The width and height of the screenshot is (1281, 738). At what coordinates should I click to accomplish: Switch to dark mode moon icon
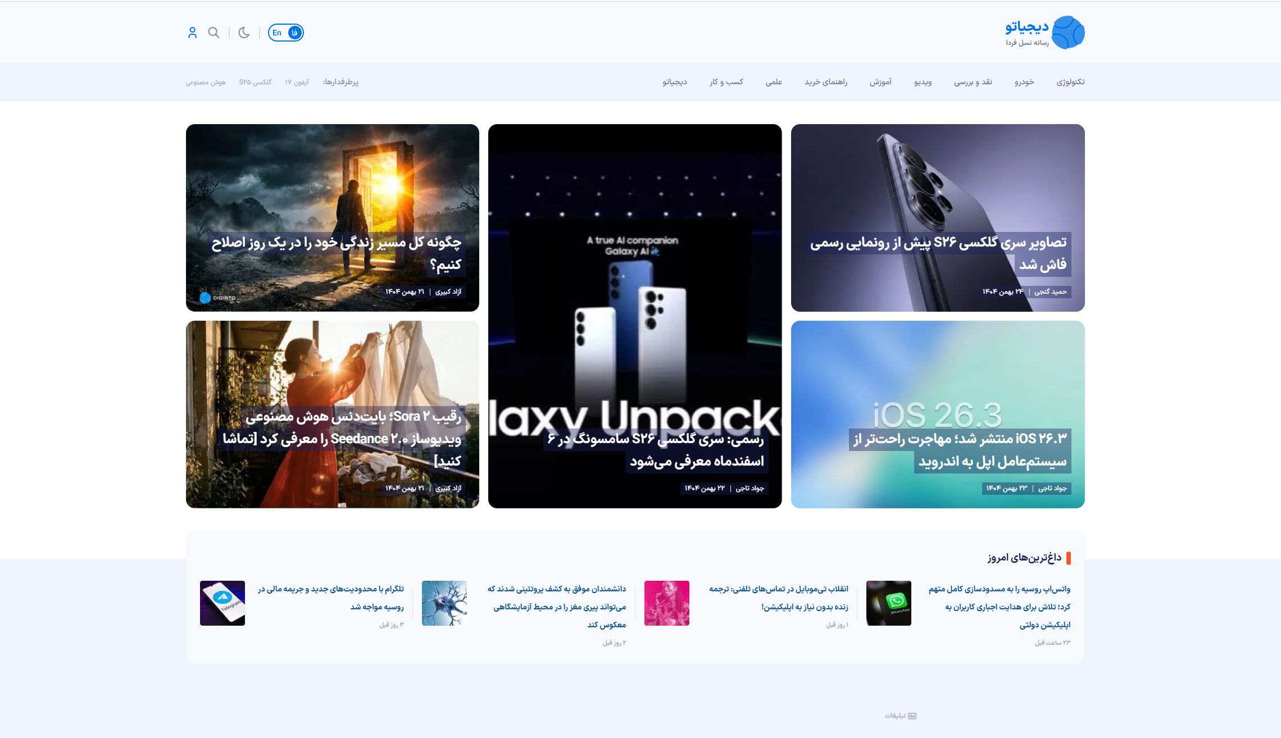coord(244,33)
